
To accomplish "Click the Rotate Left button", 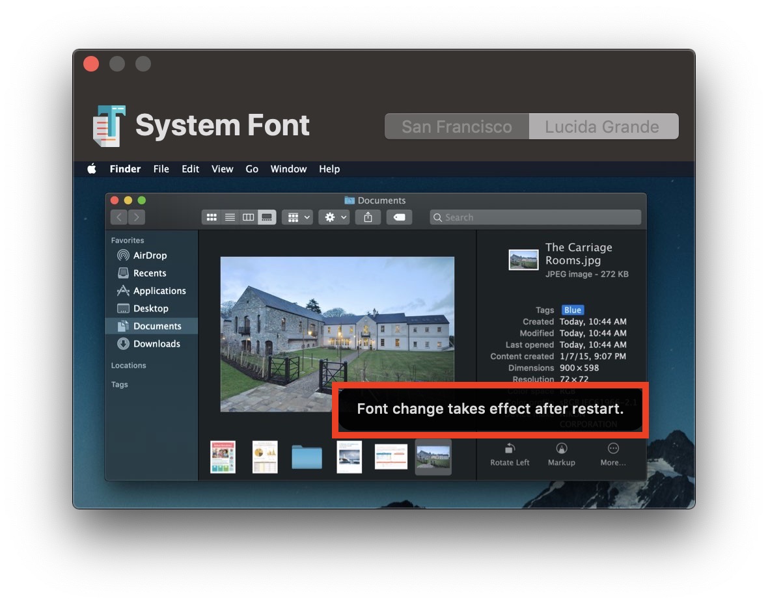I will click(510, 455).
